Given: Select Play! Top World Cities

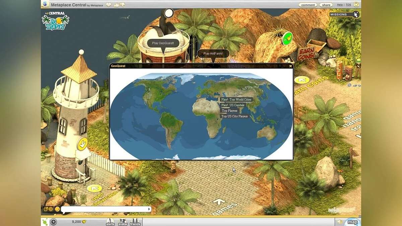Looking at the screenshot, I should pyautogui.click(x=236, y=99).
